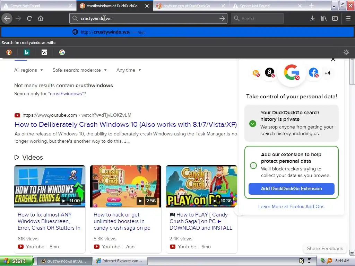The height and width of the screenshot is (266, 355).
Task: Click the toolbar Search box
Action: 258,18
